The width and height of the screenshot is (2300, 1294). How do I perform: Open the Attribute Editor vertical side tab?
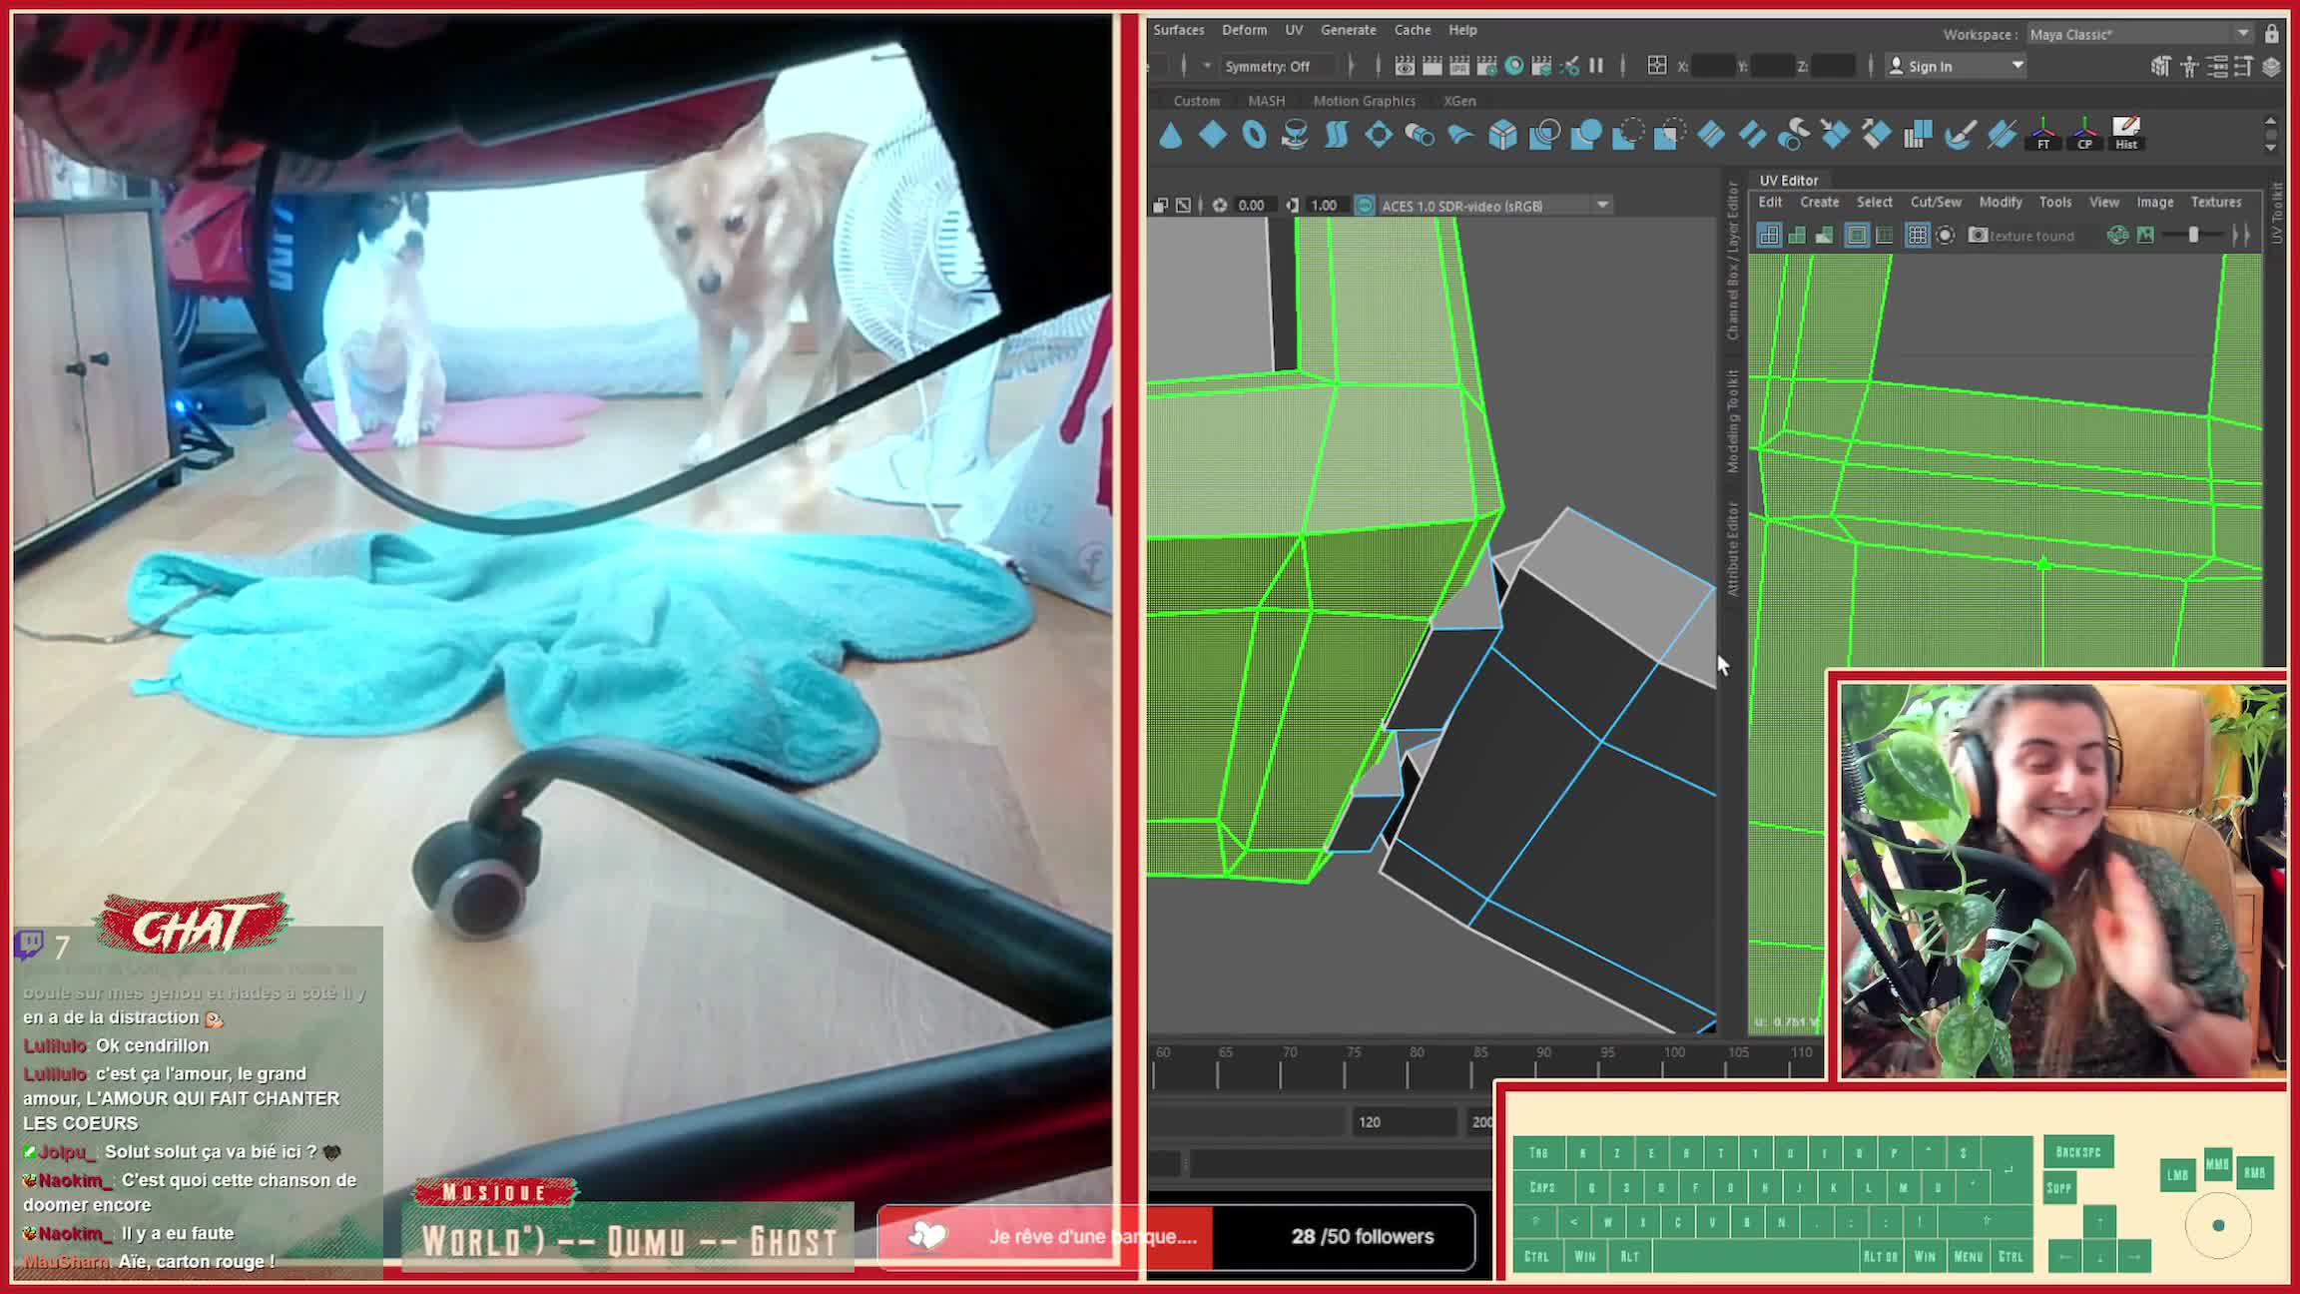click(x=1732, y=548)
